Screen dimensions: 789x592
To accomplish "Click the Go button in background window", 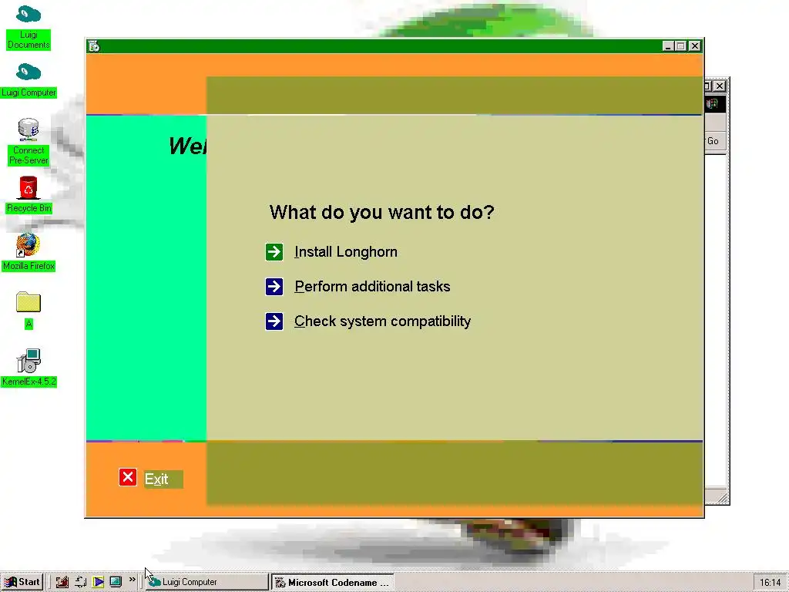I will click(714, 141).
